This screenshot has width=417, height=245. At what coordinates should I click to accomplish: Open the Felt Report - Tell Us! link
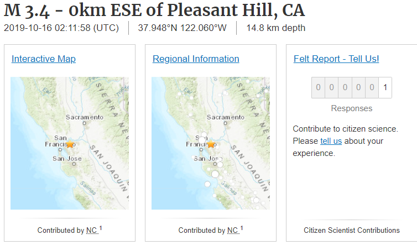point(336,59)
